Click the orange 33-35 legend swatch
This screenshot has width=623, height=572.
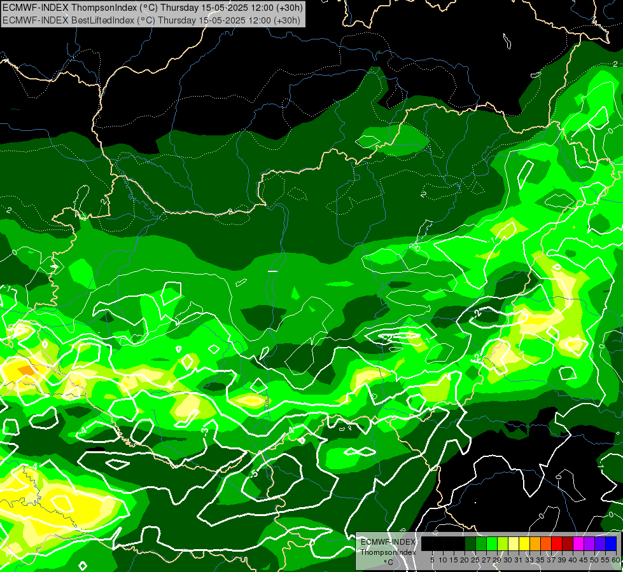point(535,543)
